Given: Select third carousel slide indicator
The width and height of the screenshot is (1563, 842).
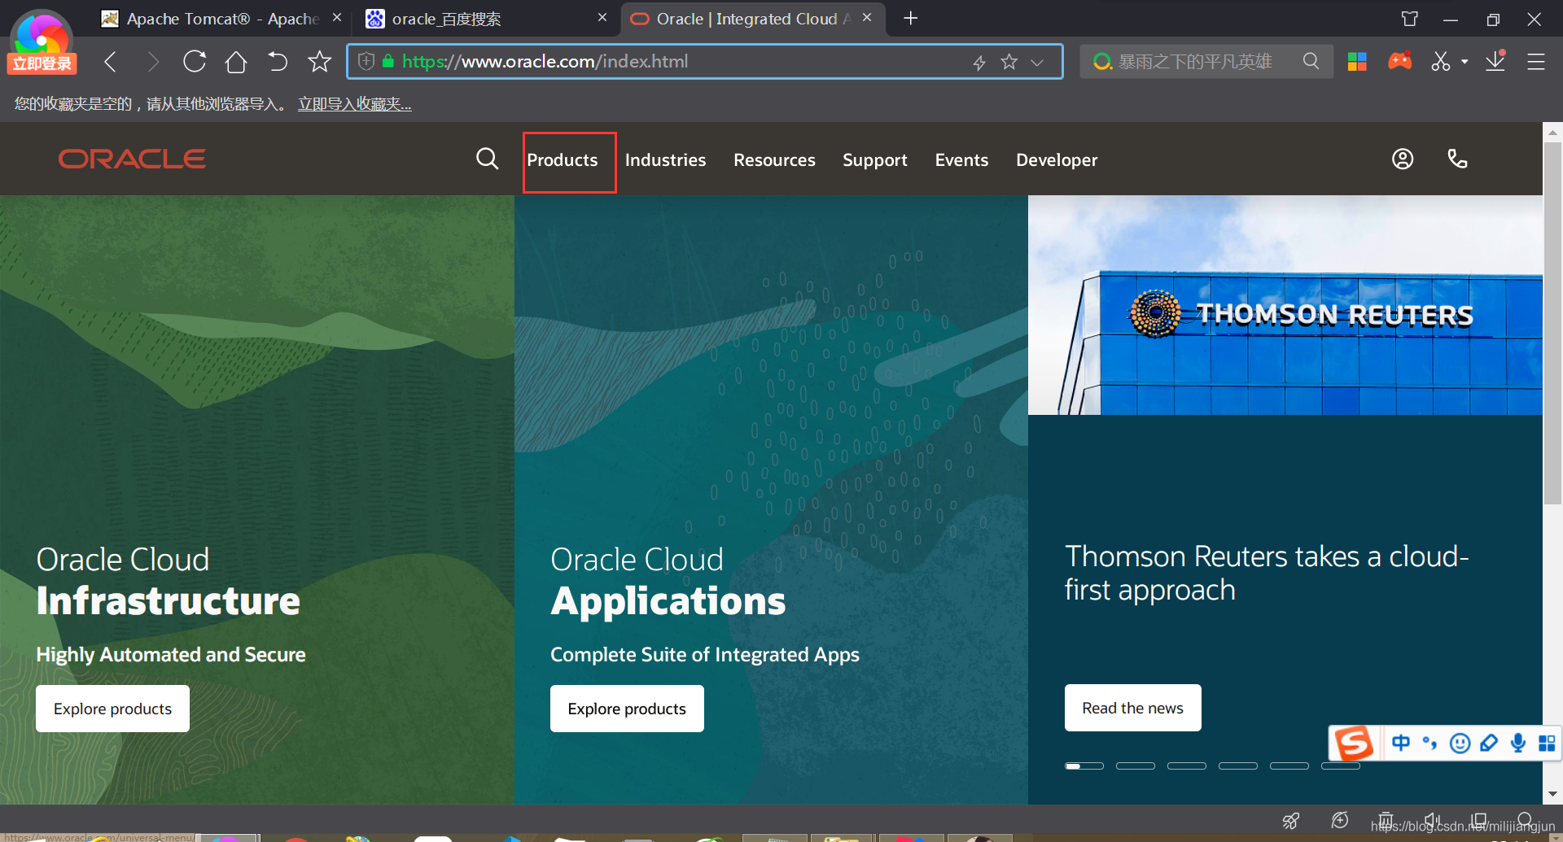Looking at the screenshot, I should point(1187,766).
